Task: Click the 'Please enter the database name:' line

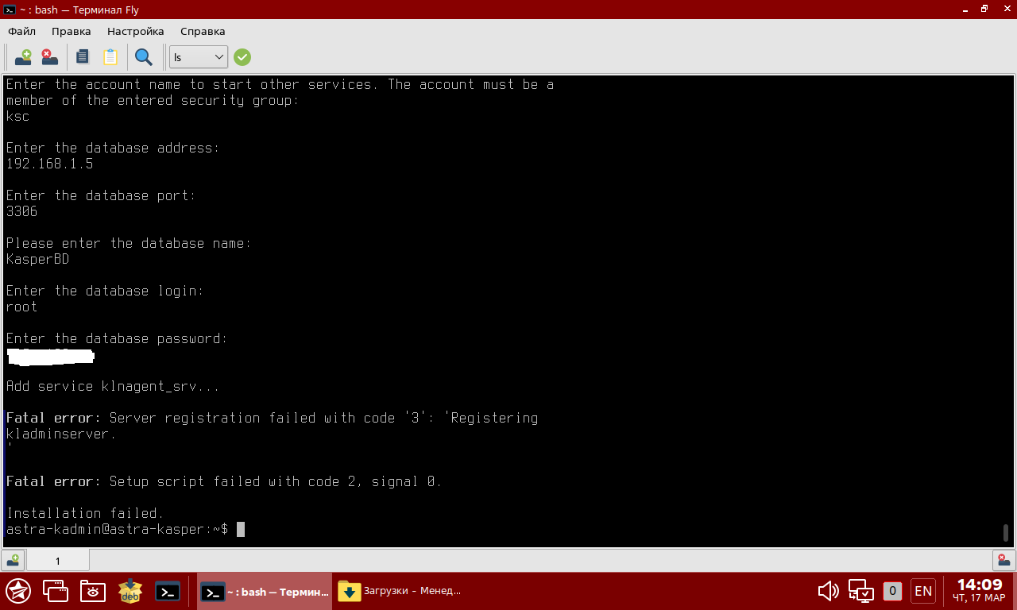Action: (x=129, y=243)
